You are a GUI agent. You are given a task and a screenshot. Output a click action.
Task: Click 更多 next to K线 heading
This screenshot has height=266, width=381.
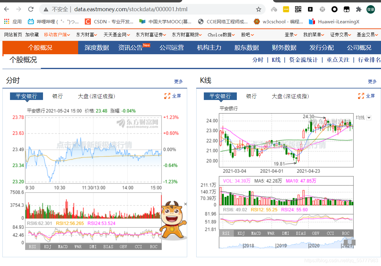tap(373, 81)
